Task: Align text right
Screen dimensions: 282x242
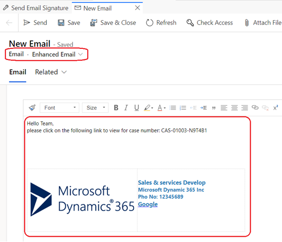Action: coord(245,107)
